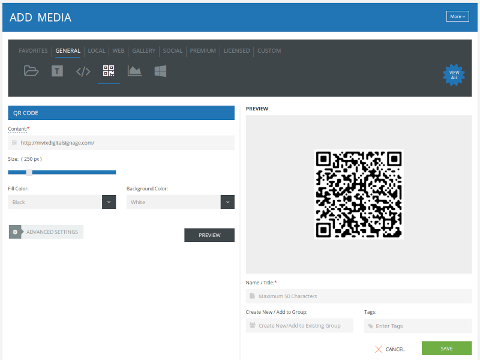Switch to the Web tab

118,51
